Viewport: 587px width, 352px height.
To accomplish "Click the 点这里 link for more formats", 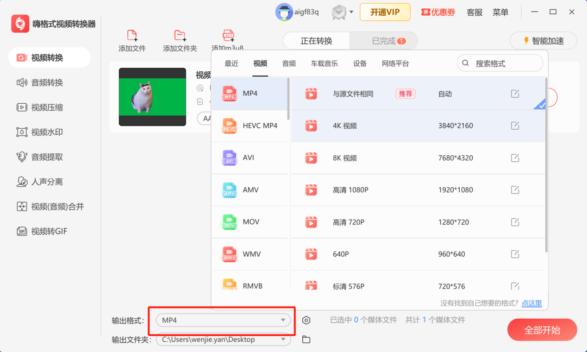I will point(531,303).
